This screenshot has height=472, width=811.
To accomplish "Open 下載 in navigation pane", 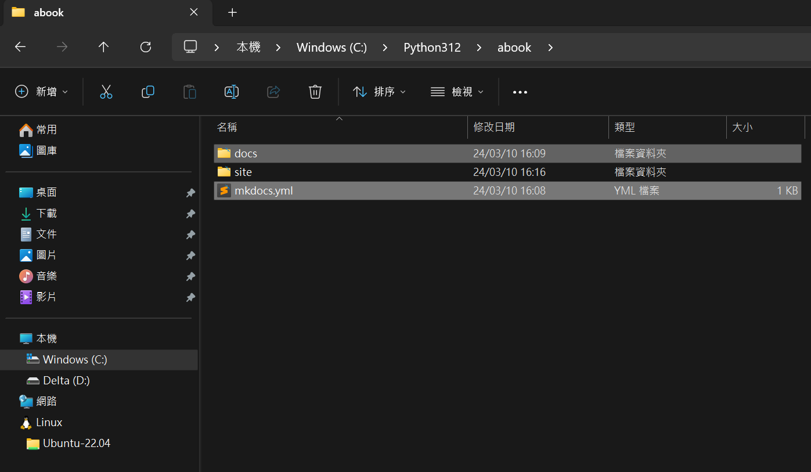I will pos(46,213).
